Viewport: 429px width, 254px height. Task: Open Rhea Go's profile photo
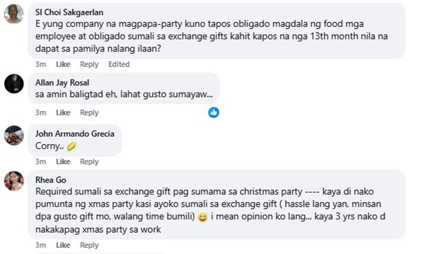pos(14,181)
